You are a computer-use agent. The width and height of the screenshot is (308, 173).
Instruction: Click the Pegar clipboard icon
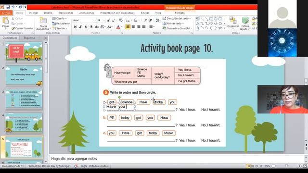tap(5, 20)
